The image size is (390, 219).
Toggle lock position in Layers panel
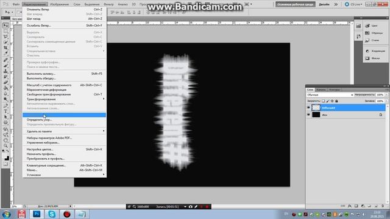332,101
